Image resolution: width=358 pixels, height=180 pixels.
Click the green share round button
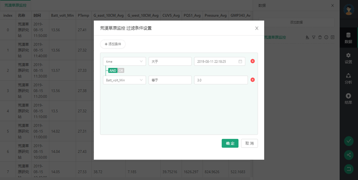pyautogui.click(x=349, y=155)
